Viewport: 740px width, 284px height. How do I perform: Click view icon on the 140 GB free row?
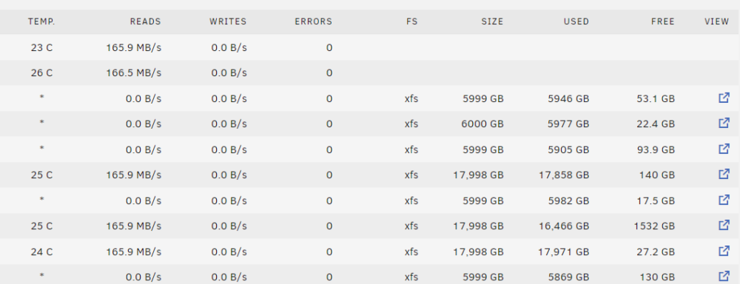click(724, 175)
